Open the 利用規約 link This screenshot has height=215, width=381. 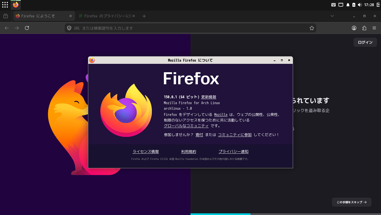[x=189, y=151]
